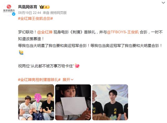The image size is (167, 123).
Task: Click the Phoenix logo swirl in avatar
Action: pos(9,7)
